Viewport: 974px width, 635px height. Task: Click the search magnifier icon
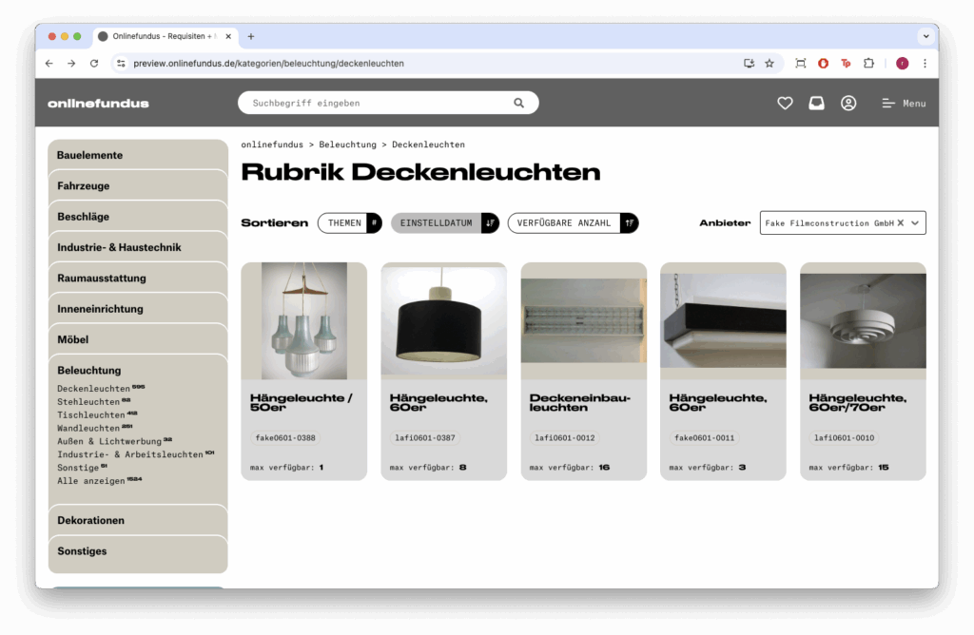point(518,103)
